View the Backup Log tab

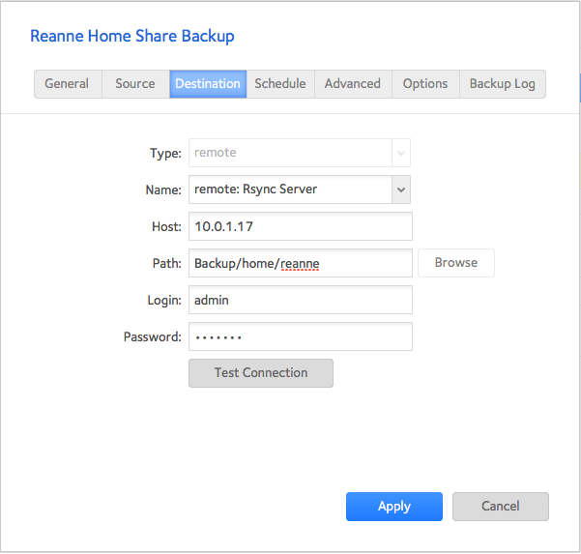(x=502, y=84)
